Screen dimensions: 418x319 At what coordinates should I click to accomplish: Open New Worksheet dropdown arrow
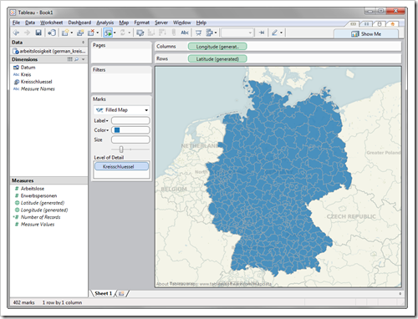72,33
